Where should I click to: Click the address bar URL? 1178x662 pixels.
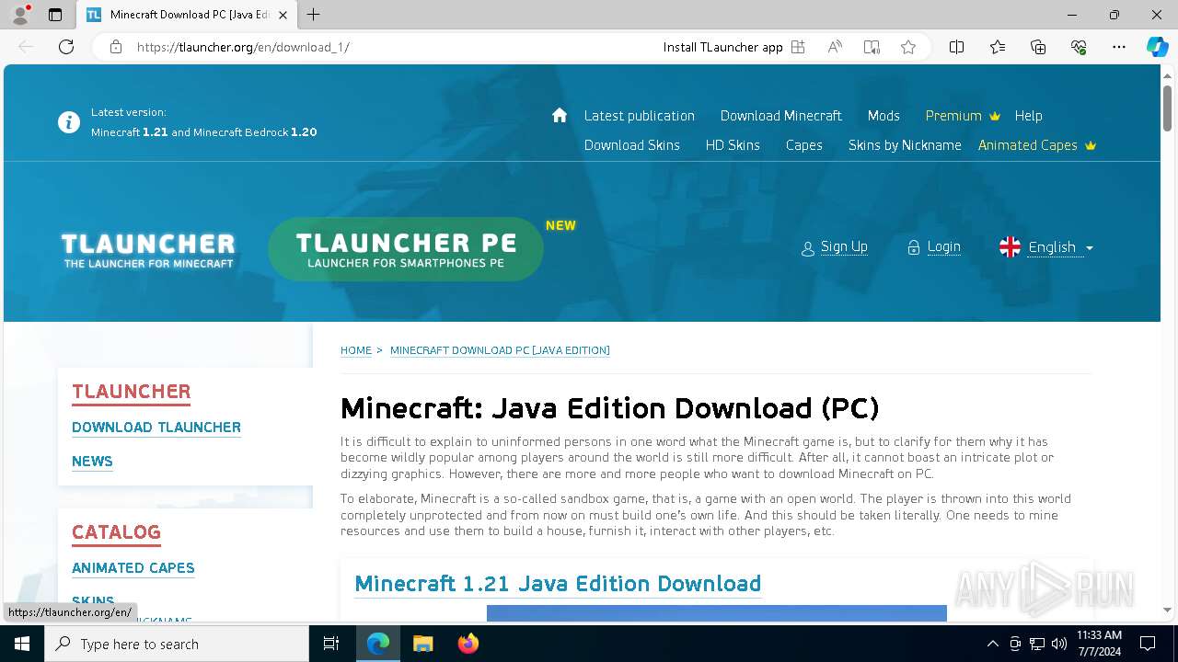point(243,47)
